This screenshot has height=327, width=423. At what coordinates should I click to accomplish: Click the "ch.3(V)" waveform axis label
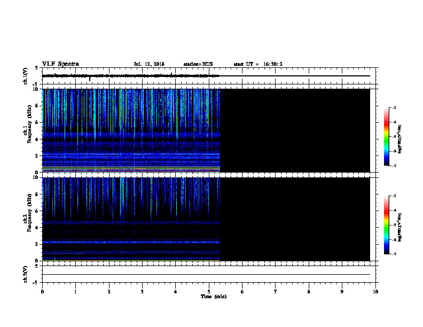(25, 274)
